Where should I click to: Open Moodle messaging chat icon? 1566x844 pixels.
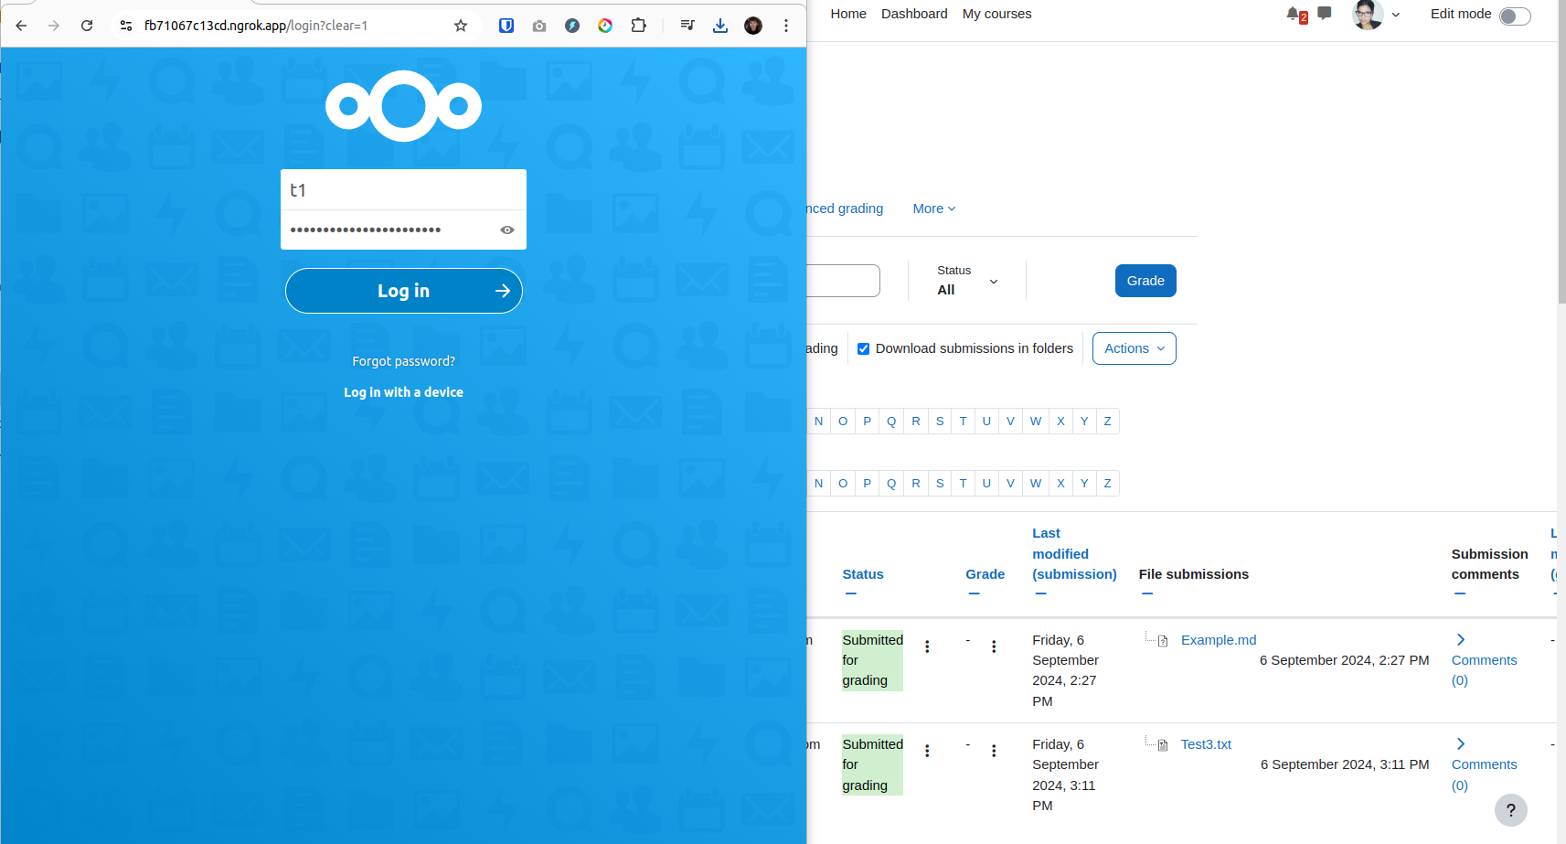[1325, 13]
